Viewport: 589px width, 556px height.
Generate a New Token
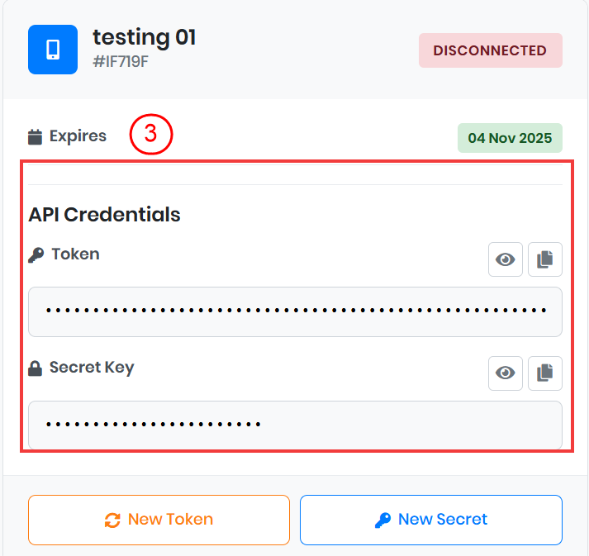[x=159, y=520]
